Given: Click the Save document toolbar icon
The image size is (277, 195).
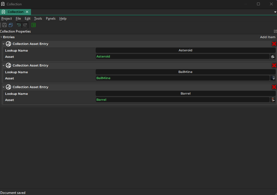Looking at the screenshot, I should 5,25.
